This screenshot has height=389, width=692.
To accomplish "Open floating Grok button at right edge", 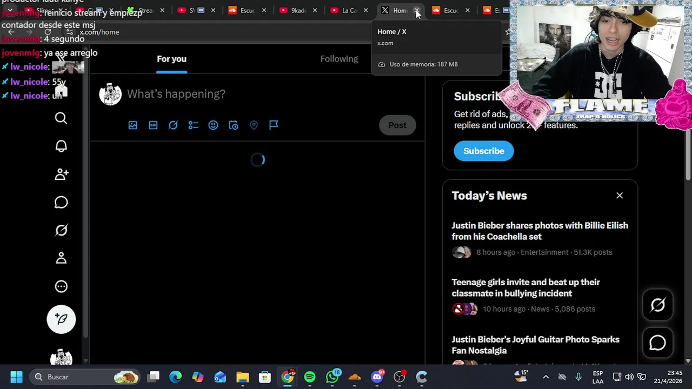I will [x=657, y=305].
